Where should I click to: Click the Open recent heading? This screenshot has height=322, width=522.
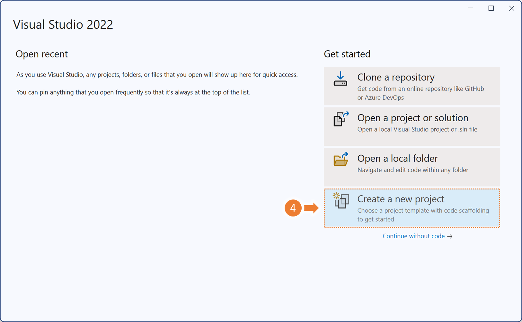42,54
